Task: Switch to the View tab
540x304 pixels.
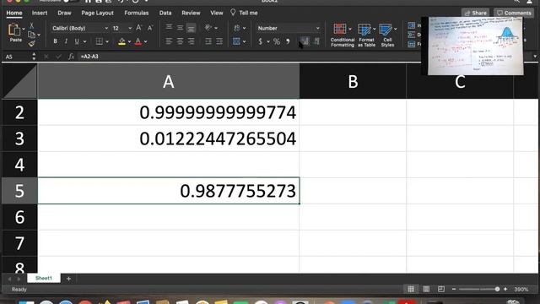Action: (x=217, y=13)
